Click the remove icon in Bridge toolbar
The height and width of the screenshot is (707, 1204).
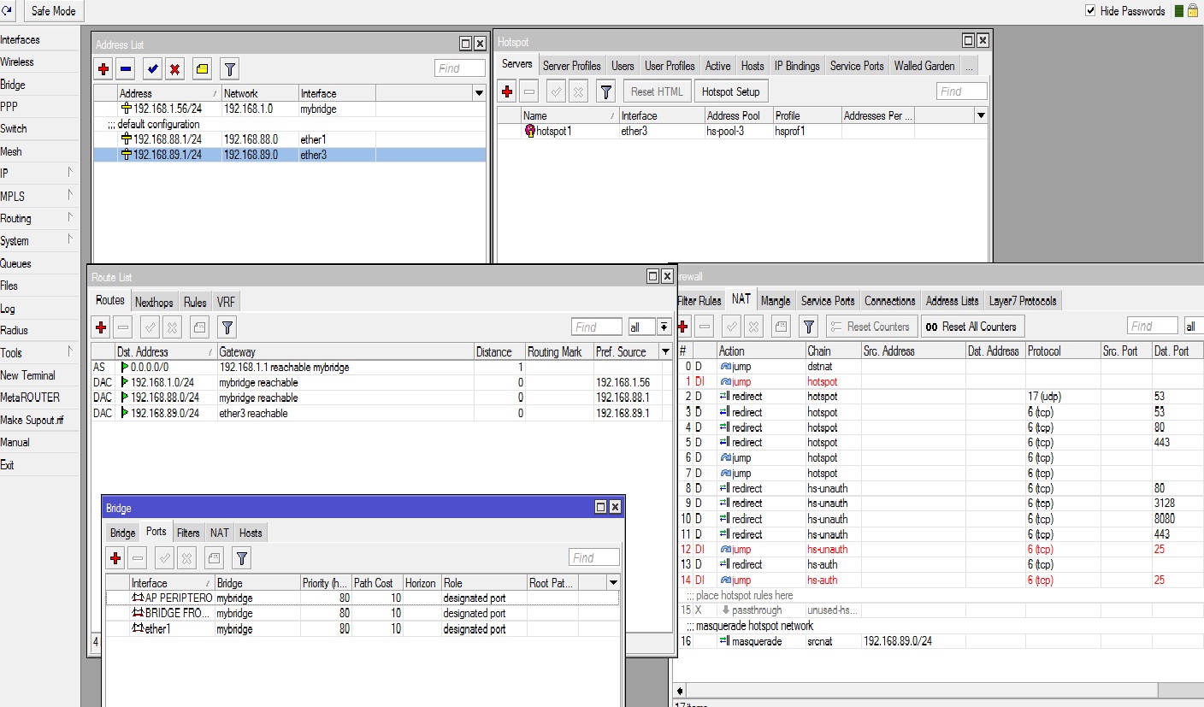click(x=138, y=558)
